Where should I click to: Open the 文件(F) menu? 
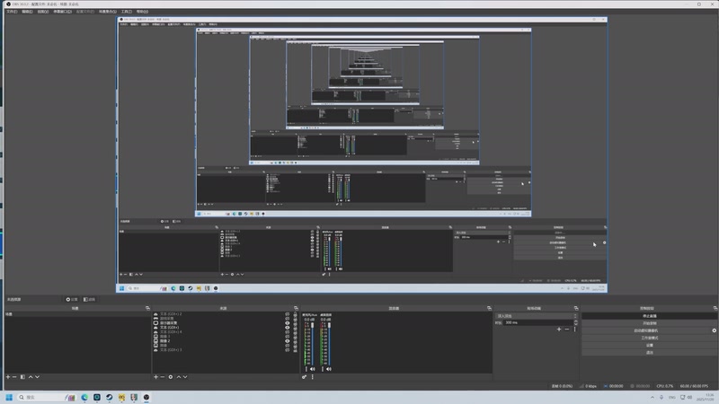click(x=12, y=12)
